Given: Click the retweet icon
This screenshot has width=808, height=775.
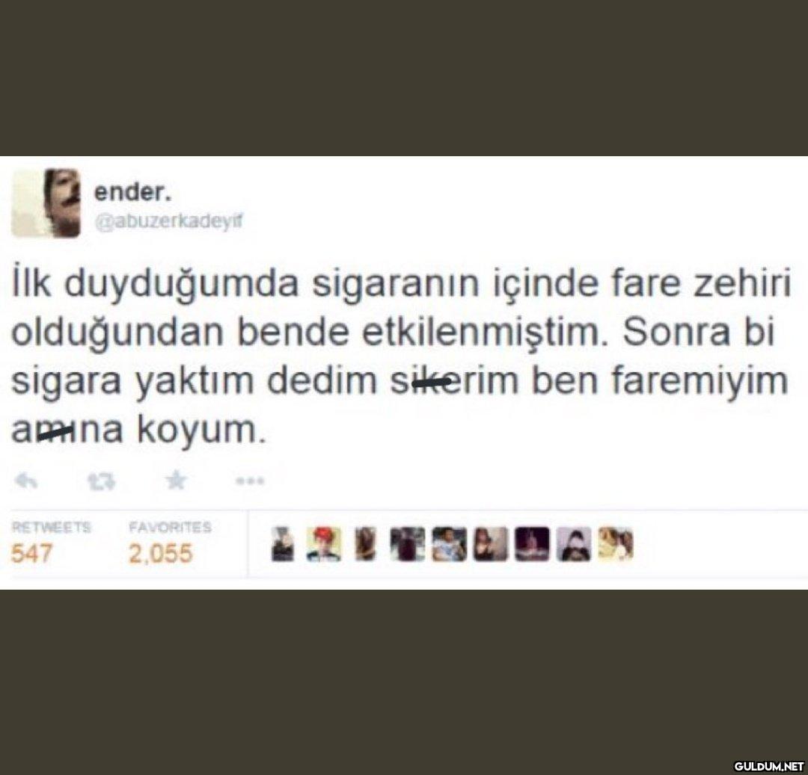Looking at the screenshot, I should pos(102,482).
